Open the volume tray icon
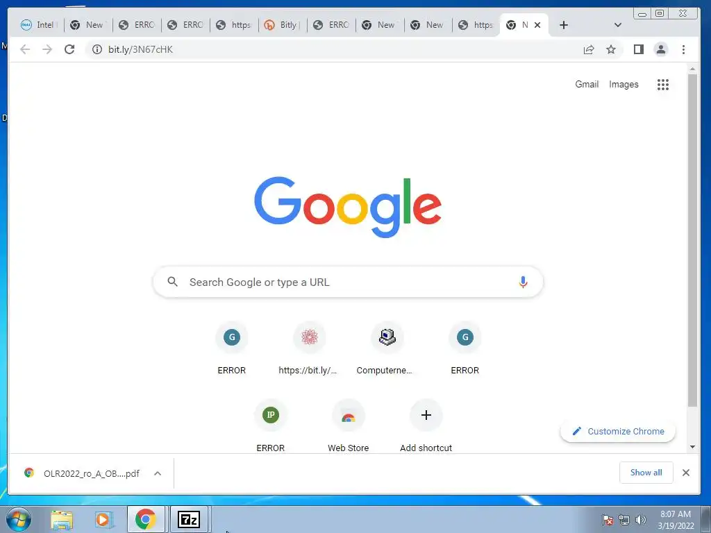 pos(641,520)
